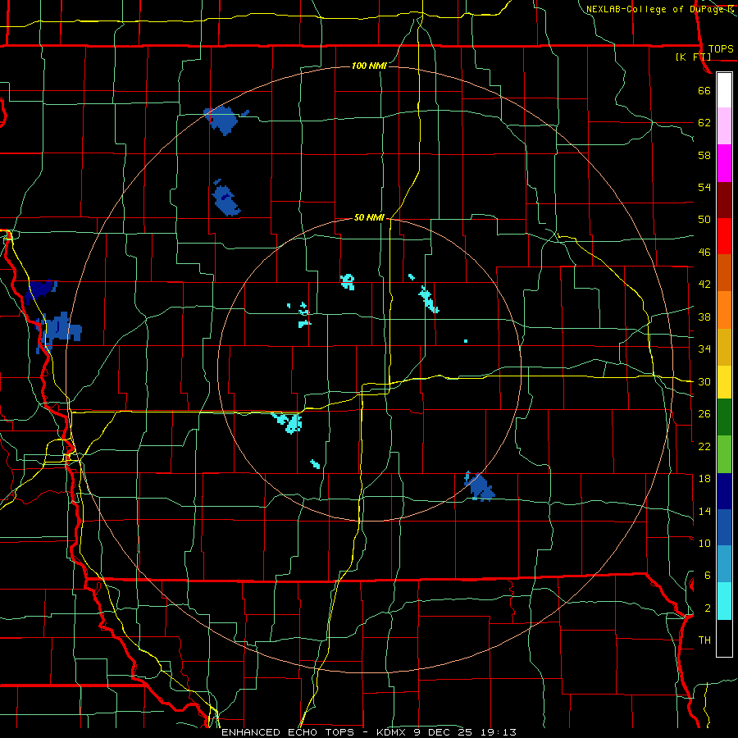This screenshot has width=738, height=738.
Task: Click the bright red legend swatch
Action: point(724,236)
